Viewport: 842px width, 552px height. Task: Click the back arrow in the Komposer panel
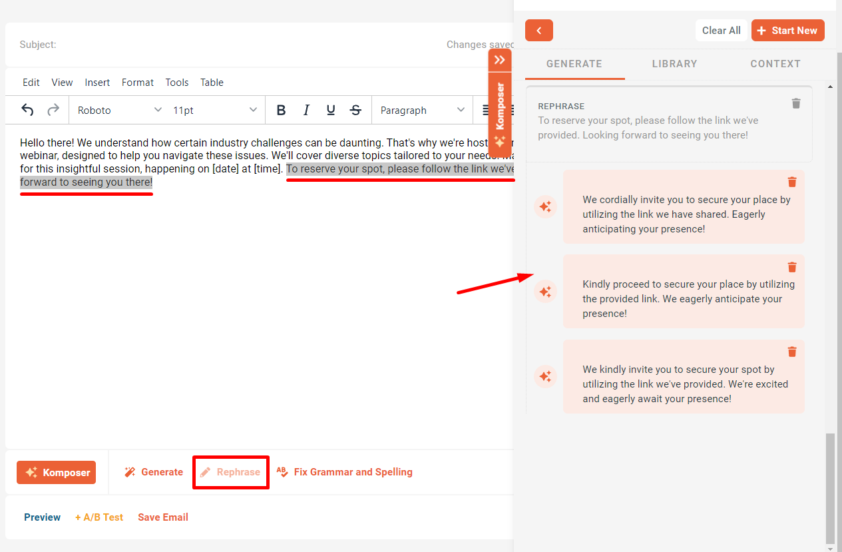(x=538, y=30)
